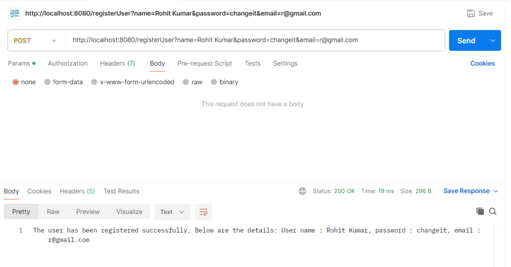This screenshot has width=511, height=267.
Task: Select the binary body radio button
Action: (x=214, y=82)
